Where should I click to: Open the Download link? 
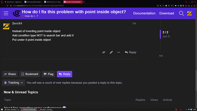pos(167,13)
